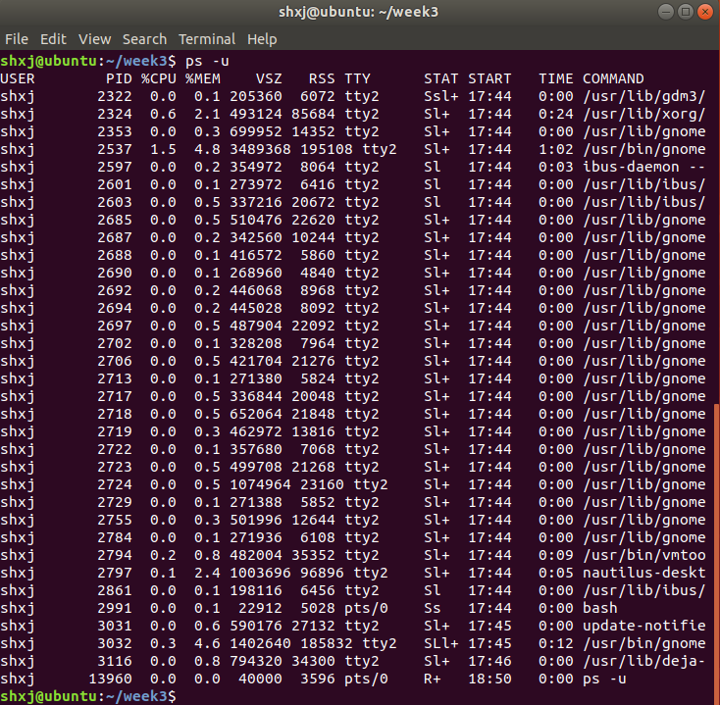The width and height of the screenshot is (720, 705).
Task: Open the Terminal menu
Action: [x=206, y=39]
